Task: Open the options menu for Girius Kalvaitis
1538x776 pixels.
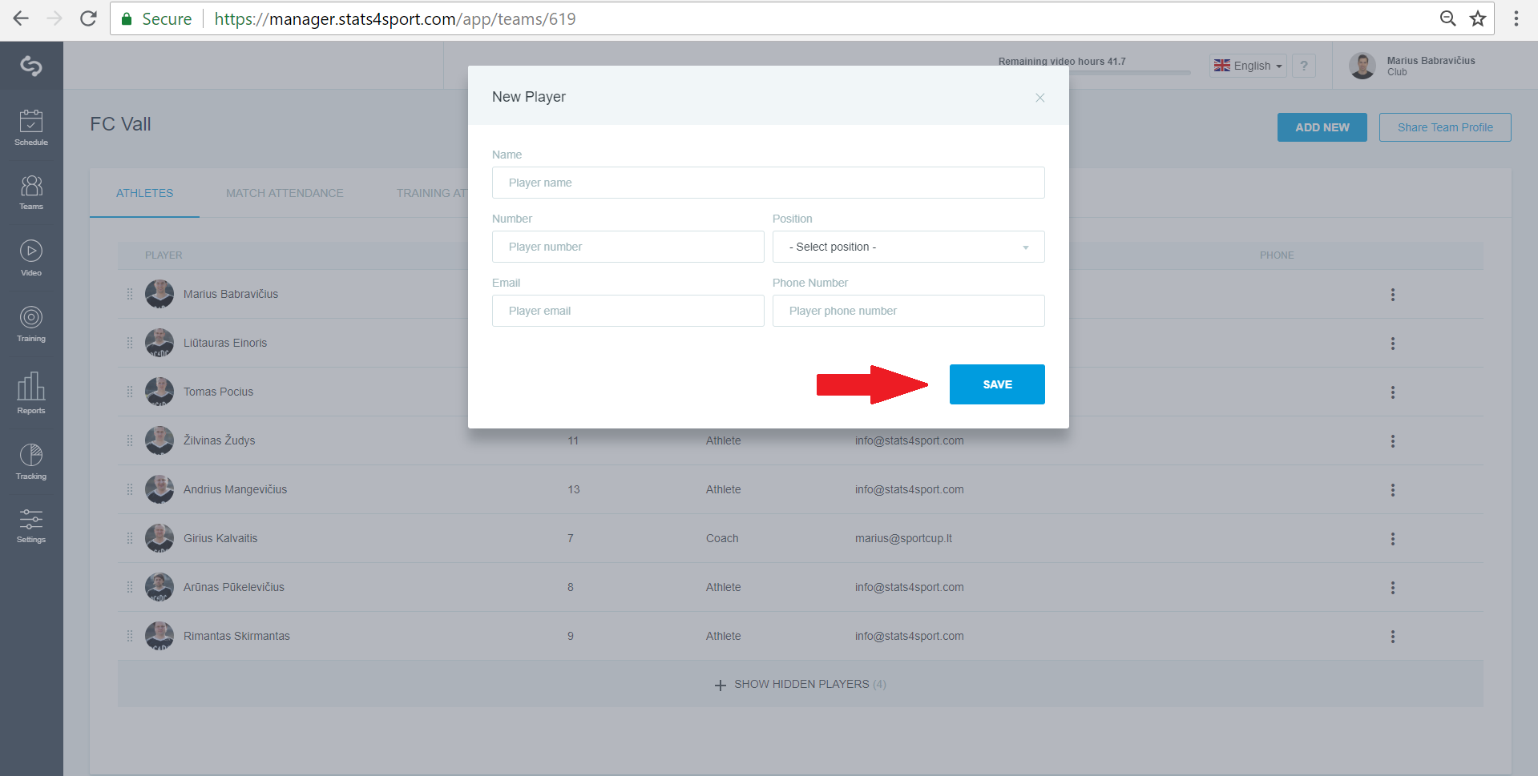Action: pyautogui.click(x=1393, y=539)
